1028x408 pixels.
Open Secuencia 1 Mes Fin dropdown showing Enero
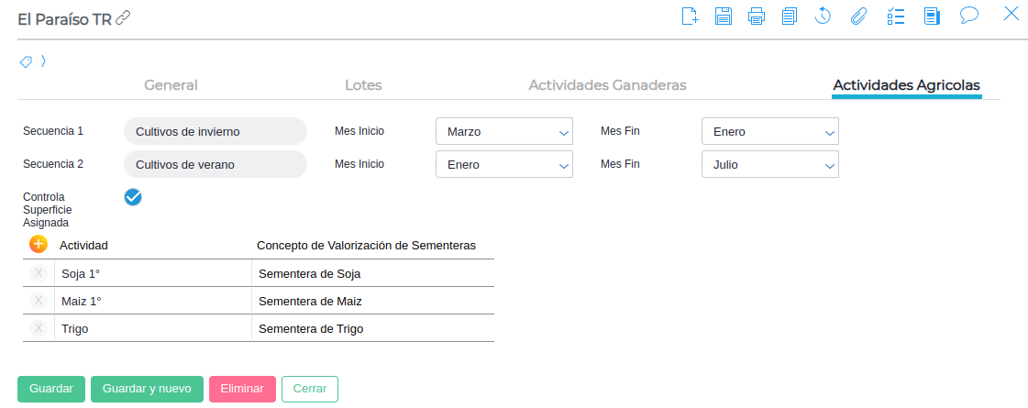769,131
